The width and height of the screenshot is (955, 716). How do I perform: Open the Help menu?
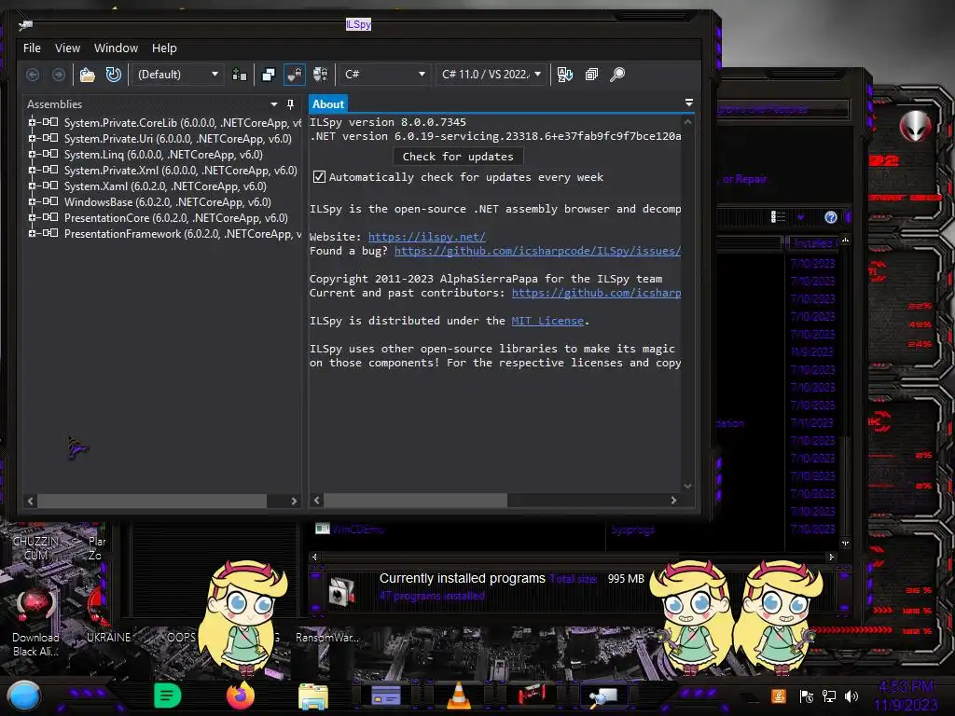point(164,48)
